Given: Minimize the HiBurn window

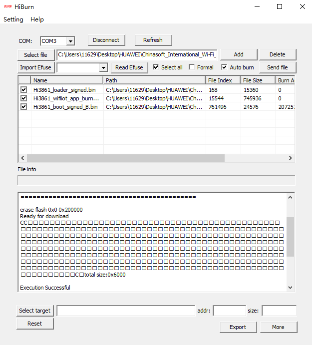Looking at the screenshot, I should (257, 6).
